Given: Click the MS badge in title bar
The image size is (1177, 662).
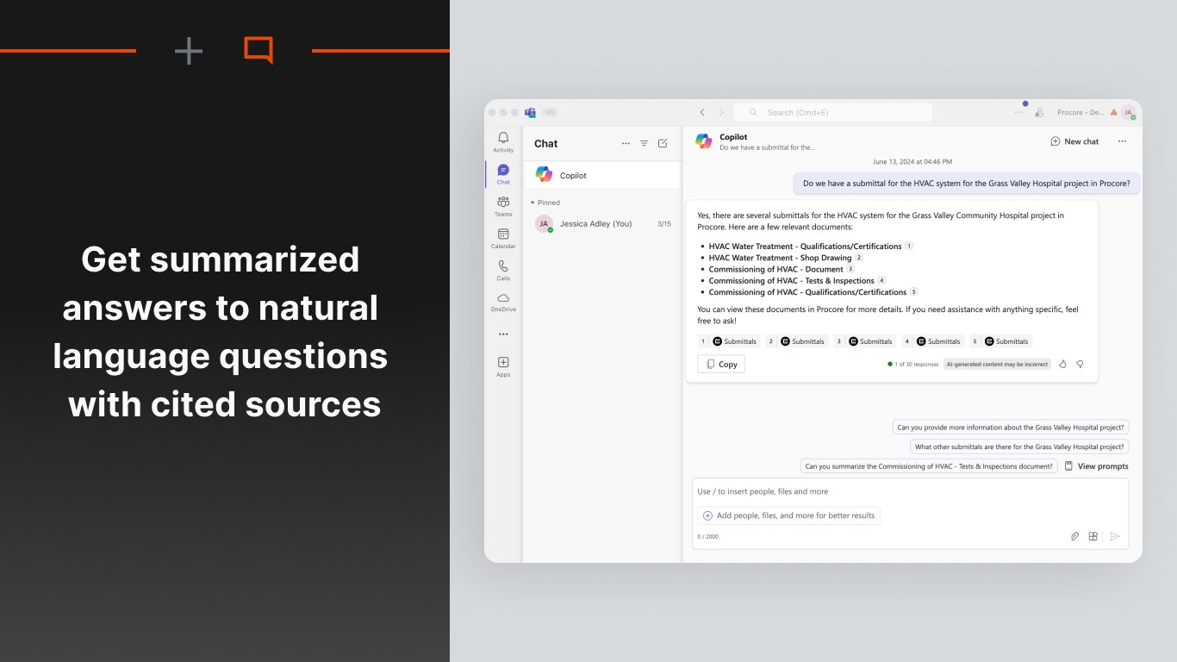Looking at the screenshot, I should tap(550, 112).
